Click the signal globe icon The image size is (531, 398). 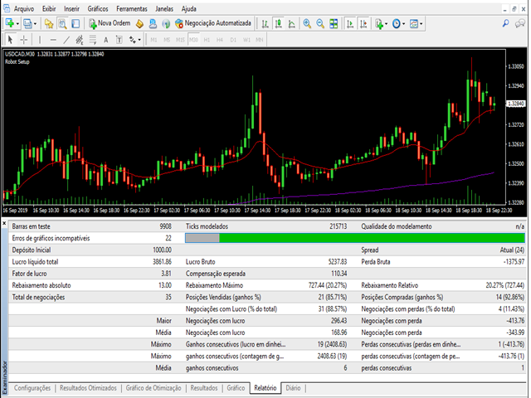coord(166,23)
